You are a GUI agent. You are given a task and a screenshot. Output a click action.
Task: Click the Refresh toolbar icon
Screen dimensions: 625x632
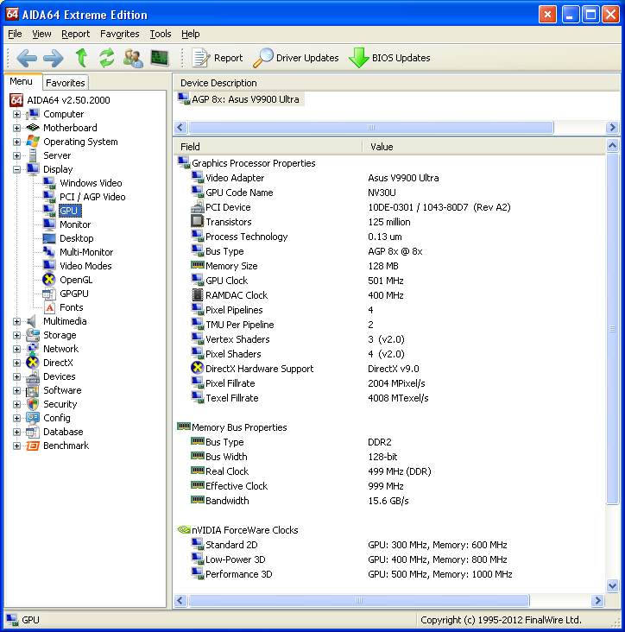point(107,58)
